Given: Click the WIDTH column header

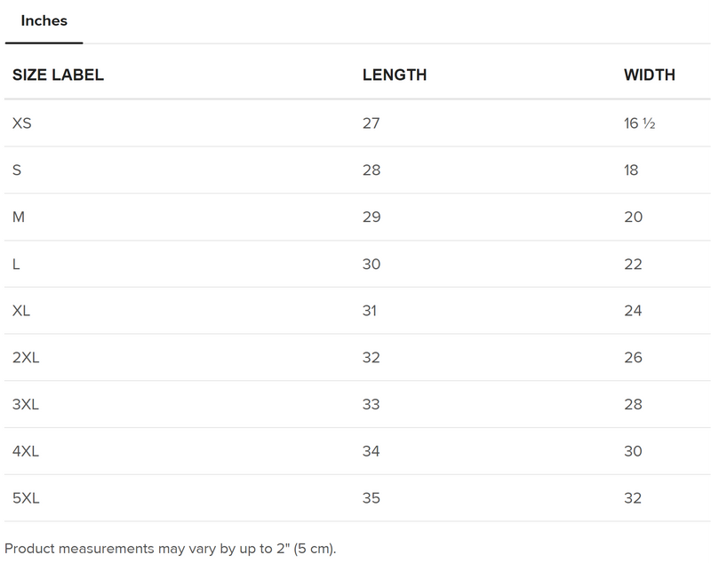Looking at the screenshot, I should click(x=649, y=75).
